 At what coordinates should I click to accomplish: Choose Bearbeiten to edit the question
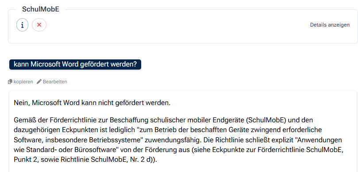(55, 82)
